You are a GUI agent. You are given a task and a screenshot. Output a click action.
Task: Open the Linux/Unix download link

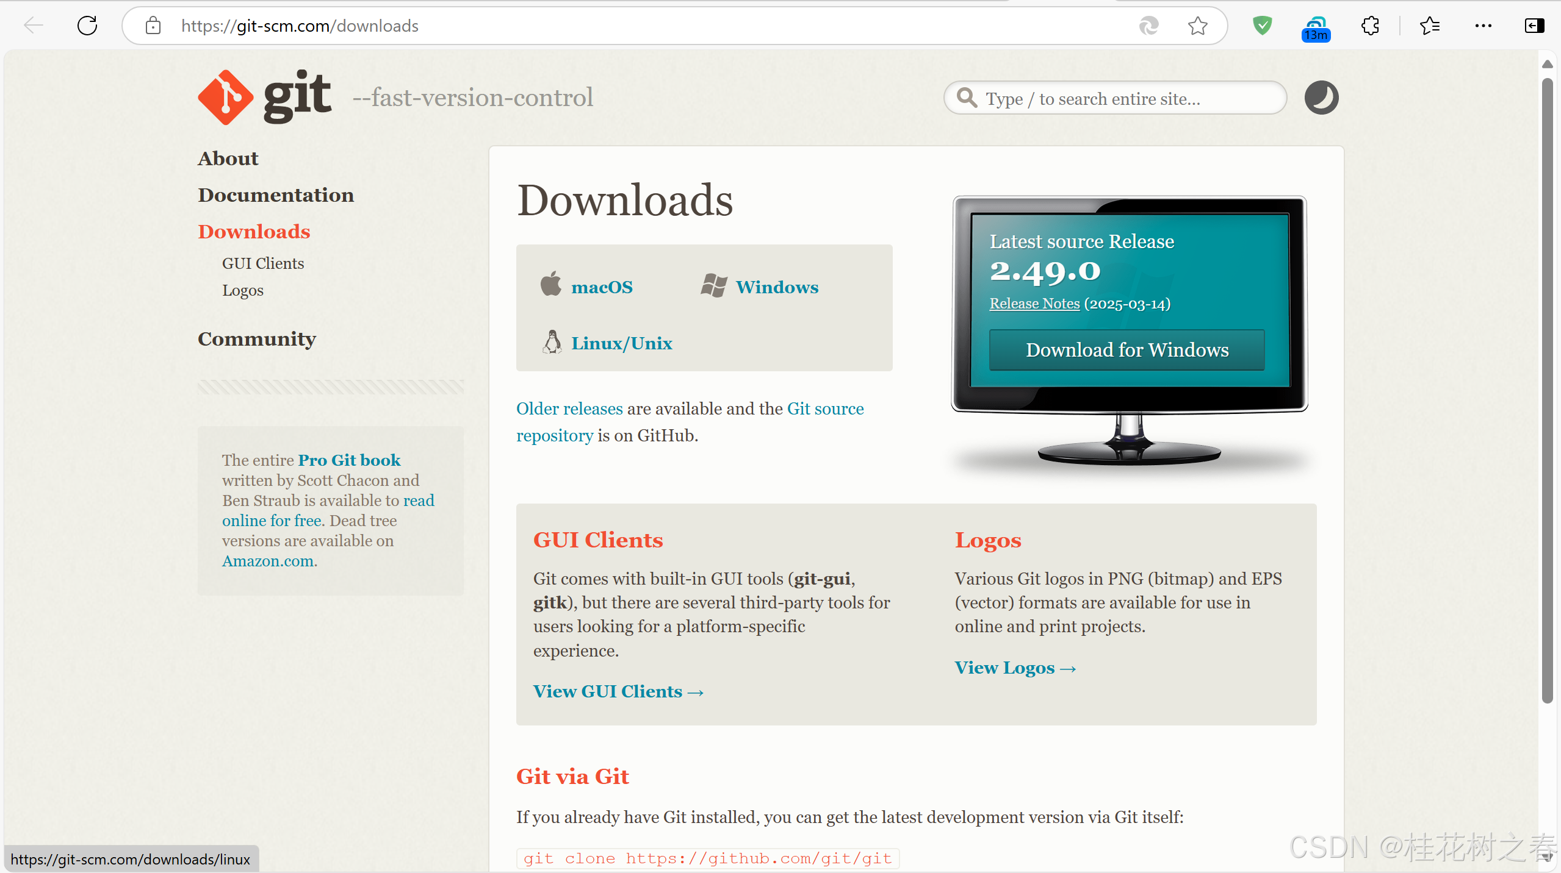(622, 343)
